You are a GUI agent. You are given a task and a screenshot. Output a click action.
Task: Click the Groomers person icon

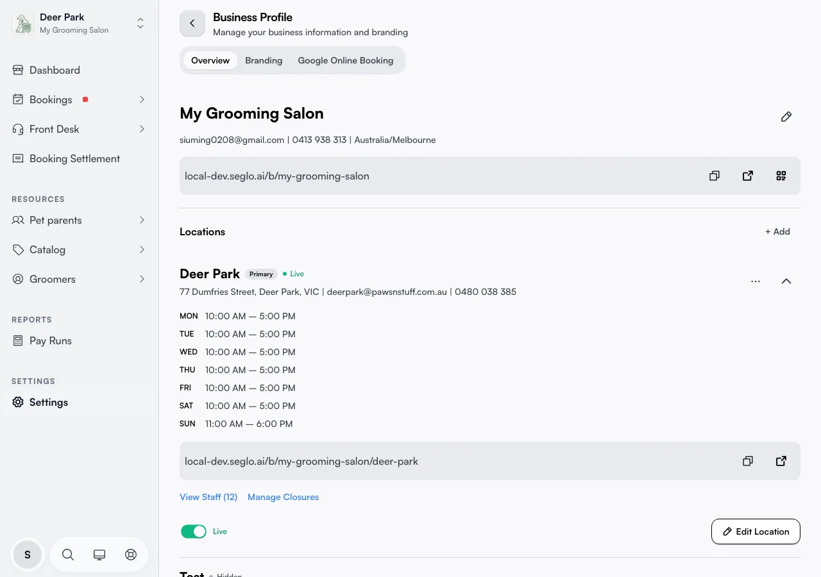click(x=18, y=279)
